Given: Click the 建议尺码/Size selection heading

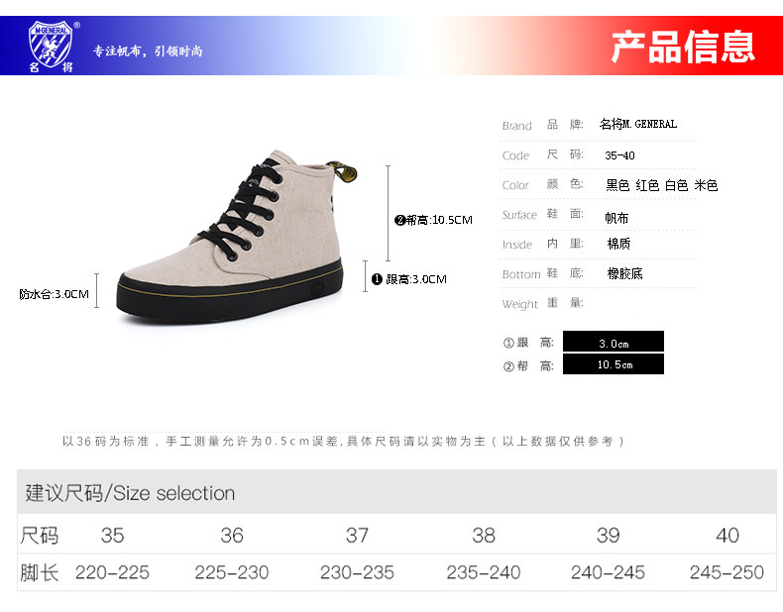Looking at the screenshot, I should click(x=130, y=493).
